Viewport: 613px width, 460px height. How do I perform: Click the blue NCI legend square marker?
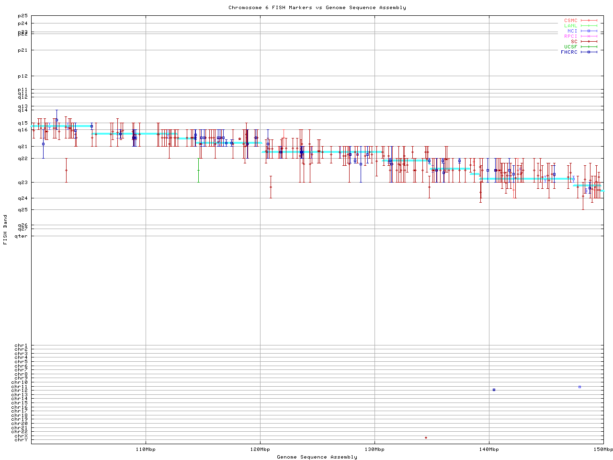(589, 31)
